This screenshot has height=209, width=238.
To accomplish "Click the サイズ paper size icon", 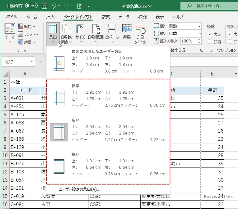I will click(80, 28).
